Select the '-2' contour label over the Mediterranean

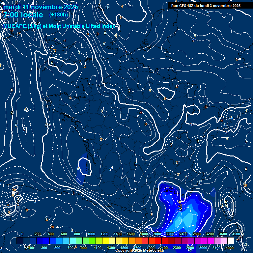click(x=180, y=209)
